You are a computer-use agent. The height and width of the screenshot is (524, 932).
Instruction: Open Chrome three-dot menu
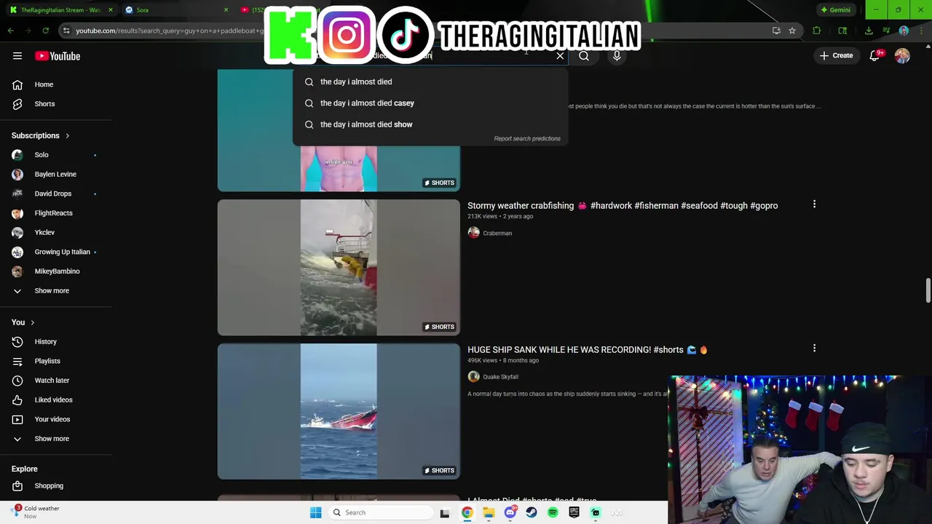click(x=921, y=31)
